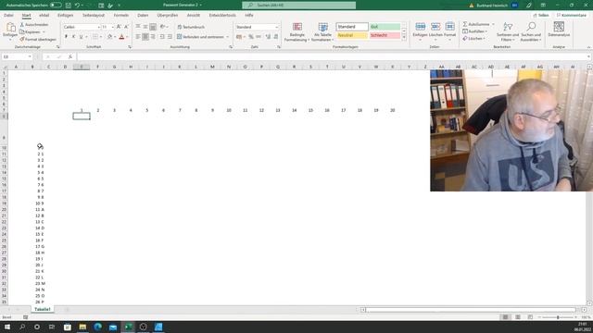Open Suchen und Auswählen
This screenshot has height=333, width=593.
[531, 31]
